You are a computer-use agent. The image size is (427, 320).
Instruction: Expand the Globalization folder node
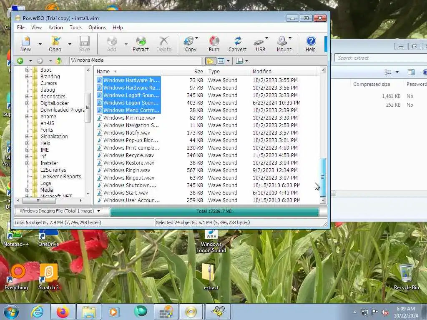click(x=27, y=136)
